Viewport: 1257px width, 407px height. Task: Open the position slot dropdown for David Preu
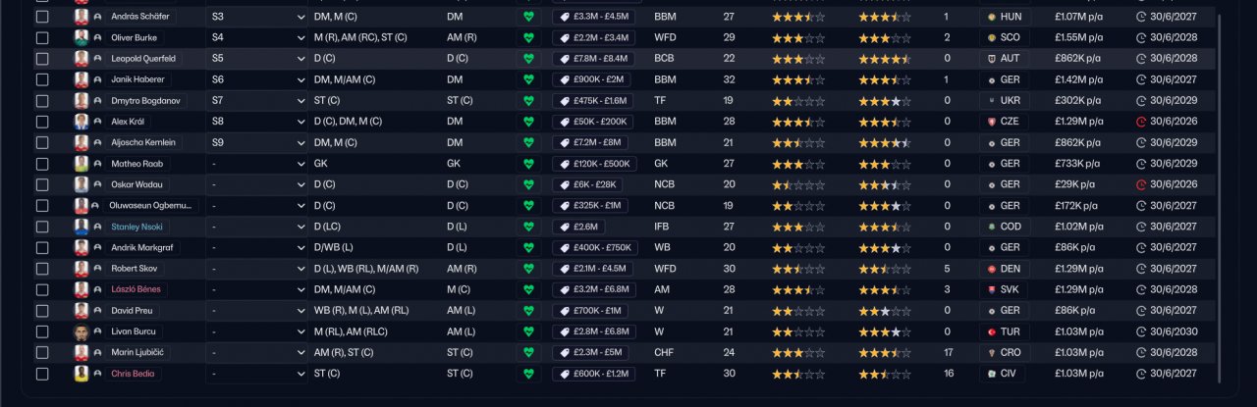click(x=301, y=311)
